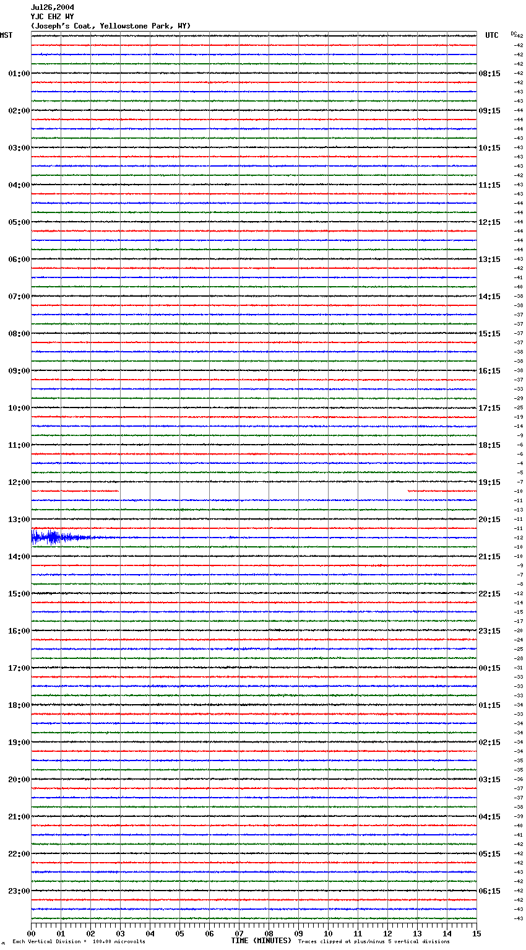
Task: Select the station code YJC EHZ WY
Action: 53,17
